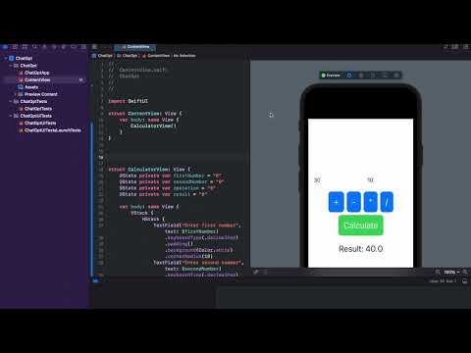Open the Source Control navigator icon
The height and width of the screenshot is (353, 471).
[15, 47]
